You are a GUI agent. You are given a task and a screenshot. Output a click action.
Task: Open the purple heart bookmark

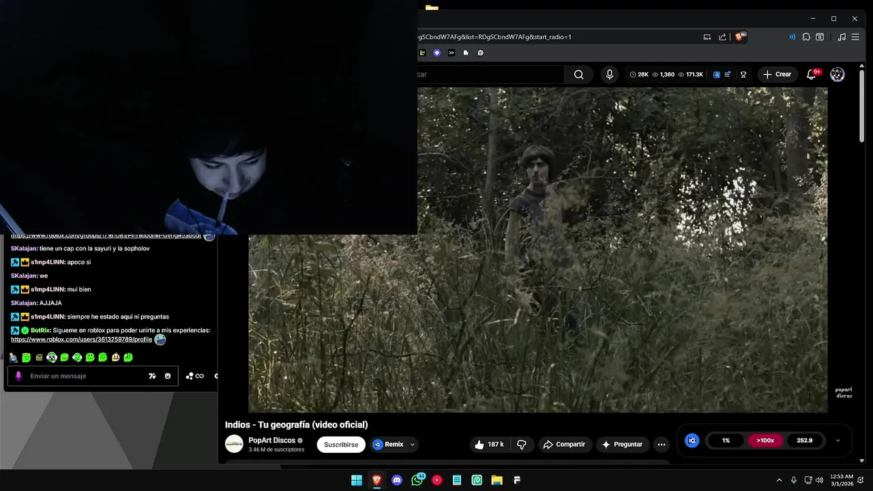[x=437, y=53]
